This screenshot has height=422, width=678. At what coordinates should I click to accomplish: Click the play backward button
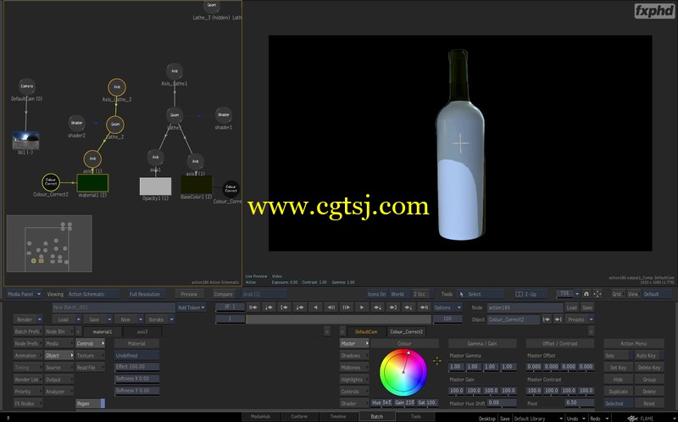click(315, 308)
